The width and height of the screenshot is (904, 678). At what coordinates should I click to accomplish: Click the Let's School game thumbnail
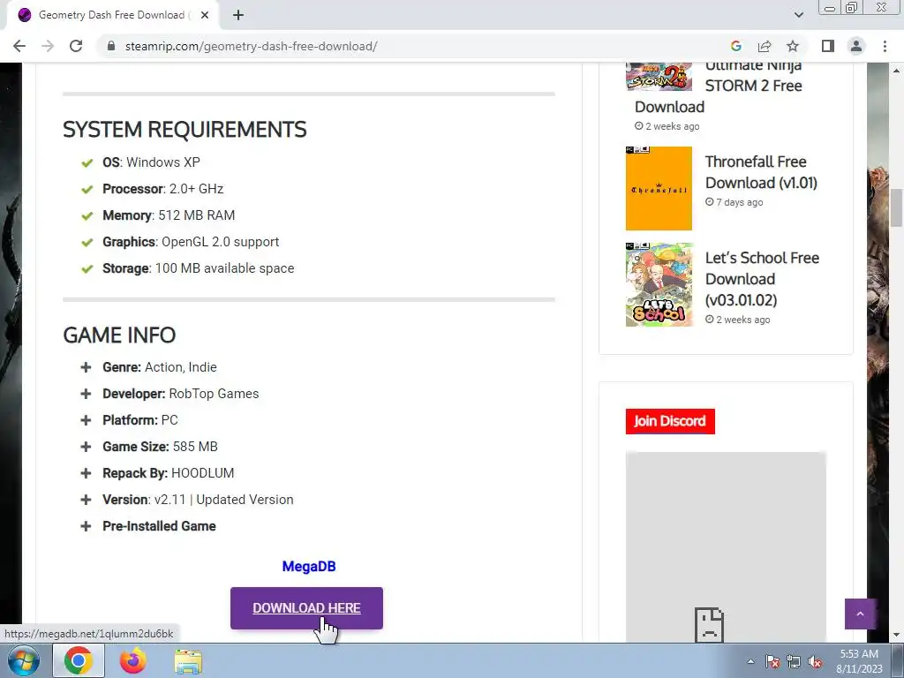[659, 284]
